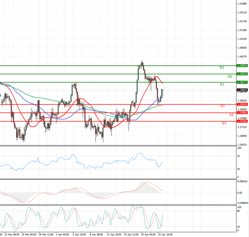Click the 1.38420 price axis value

[242, 101]
